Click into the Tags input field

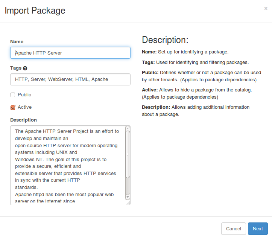[x=70, y=79]
